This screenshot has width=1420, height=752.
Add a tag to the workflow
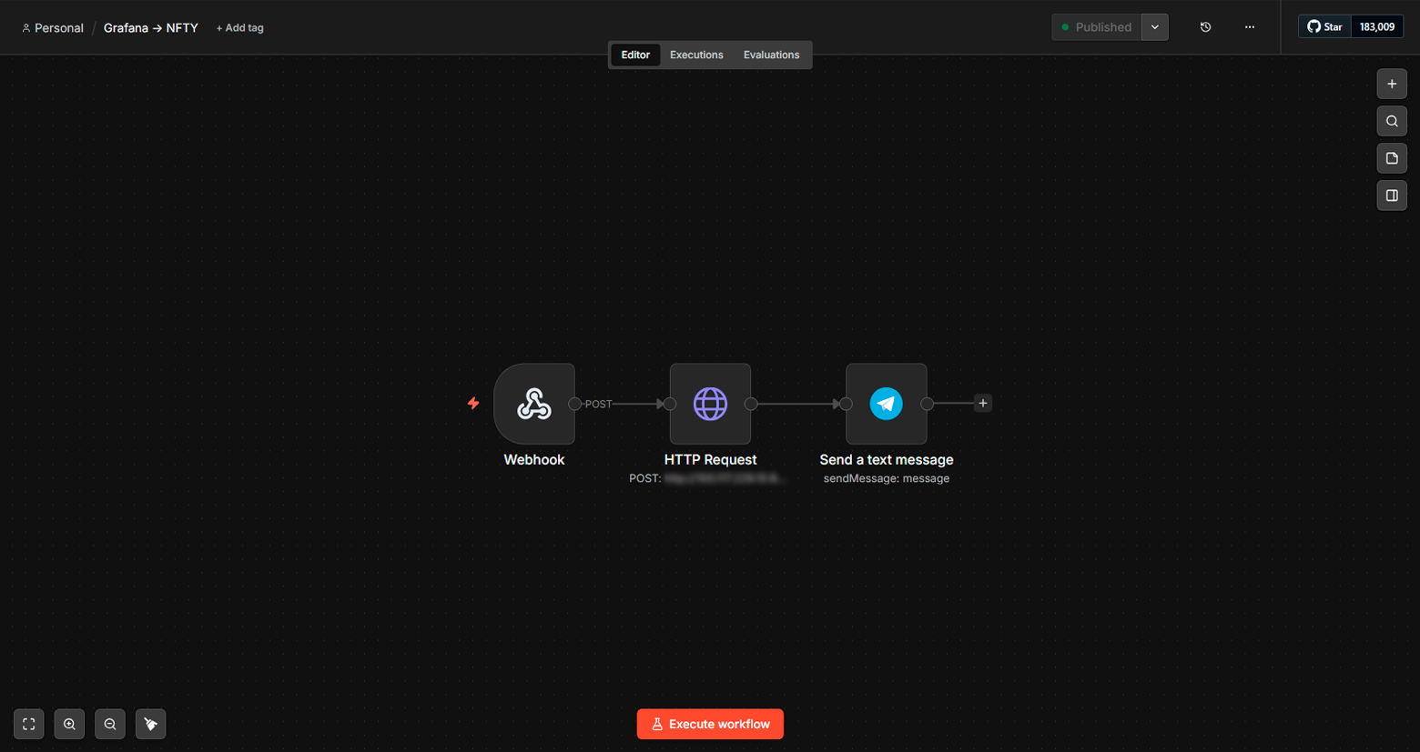coord(239,27)
